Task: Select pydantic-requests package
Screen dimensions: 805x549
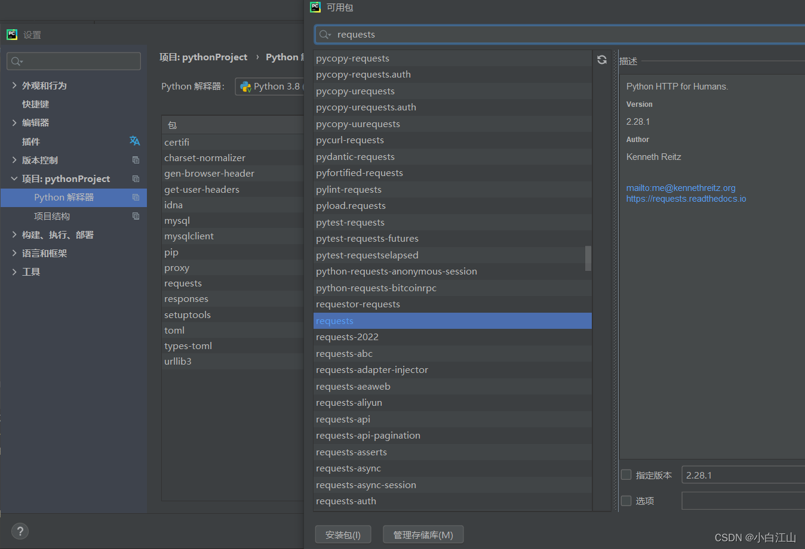Action: [x=453, y=157]
